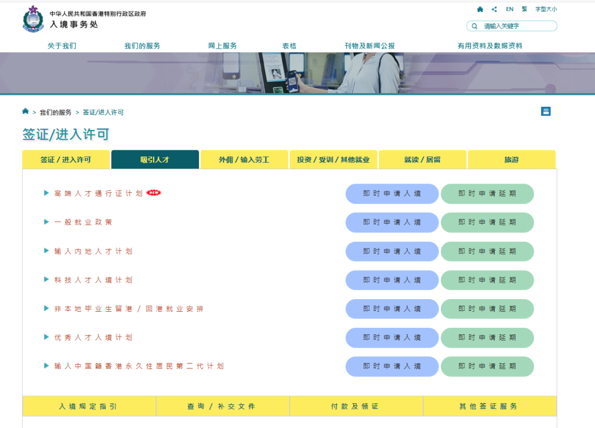Click the red new badge beside 高端人才通行证计划
595x428 pixels.
point(154,193)
